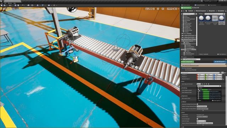
Task: Open the None asset selector dropdown
Action: 199,84
